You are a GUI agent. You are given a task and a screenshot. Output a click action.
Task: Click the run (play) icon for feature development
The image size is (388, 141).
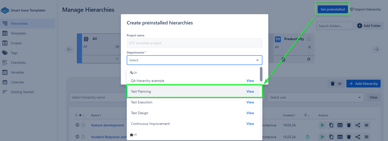pos(322,125)
